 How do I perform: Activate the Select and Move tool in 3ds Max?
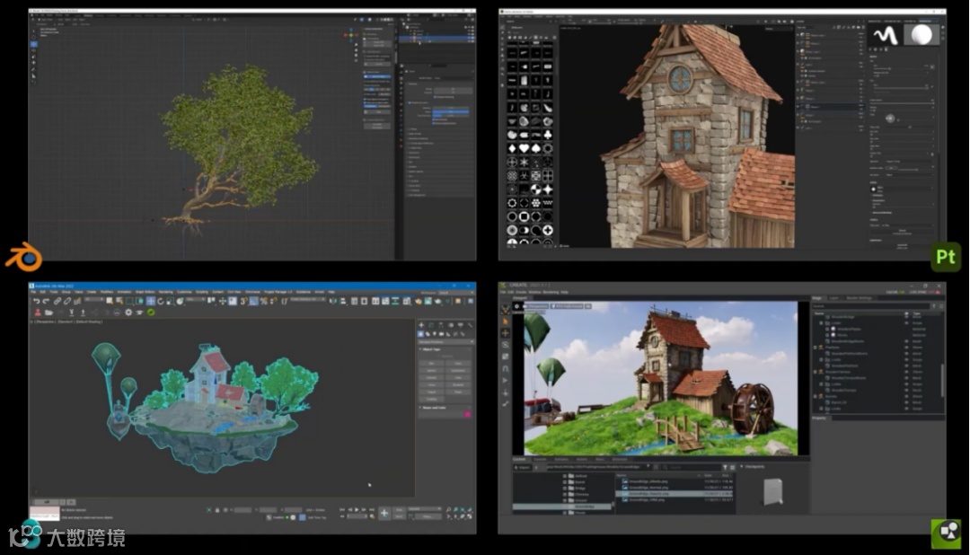click(150, 301)
